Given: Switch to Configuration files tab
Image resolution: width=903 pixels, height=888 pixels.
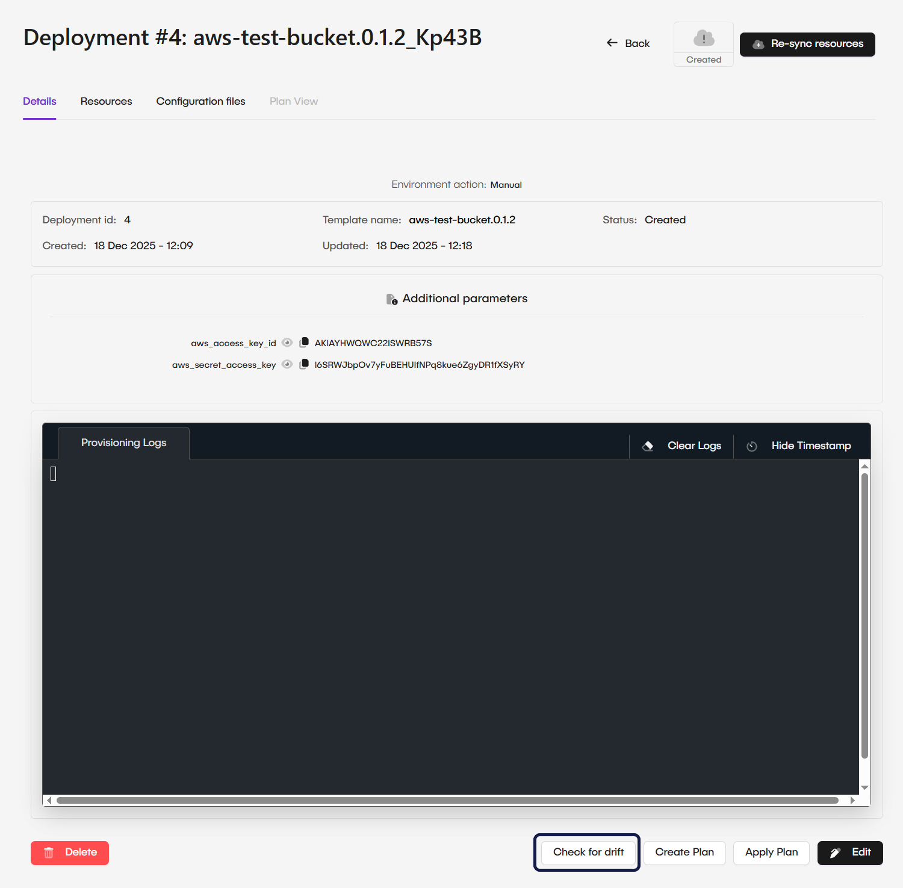Looking at the screenshot, I should (x=200, y=101).
